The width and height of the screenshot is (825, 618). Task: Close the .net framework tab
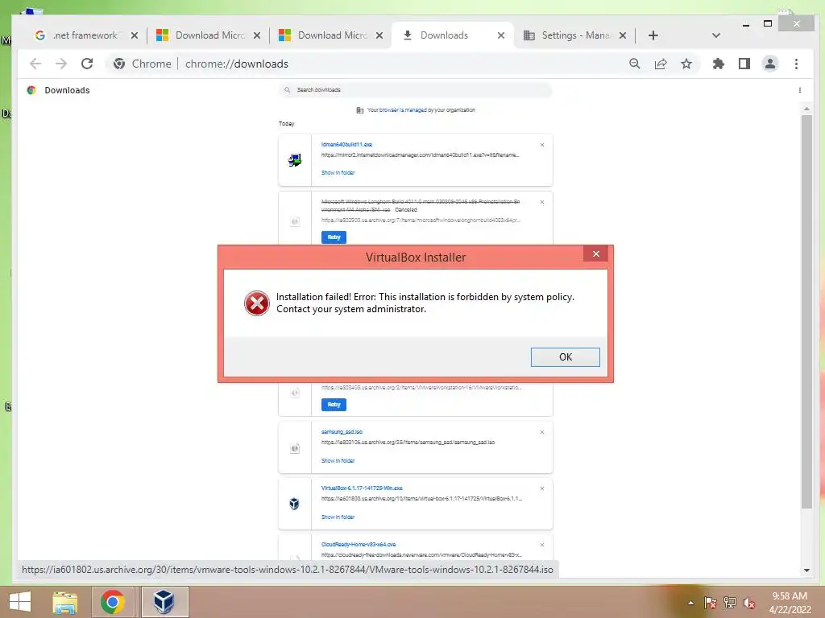(x=135, y=35)
